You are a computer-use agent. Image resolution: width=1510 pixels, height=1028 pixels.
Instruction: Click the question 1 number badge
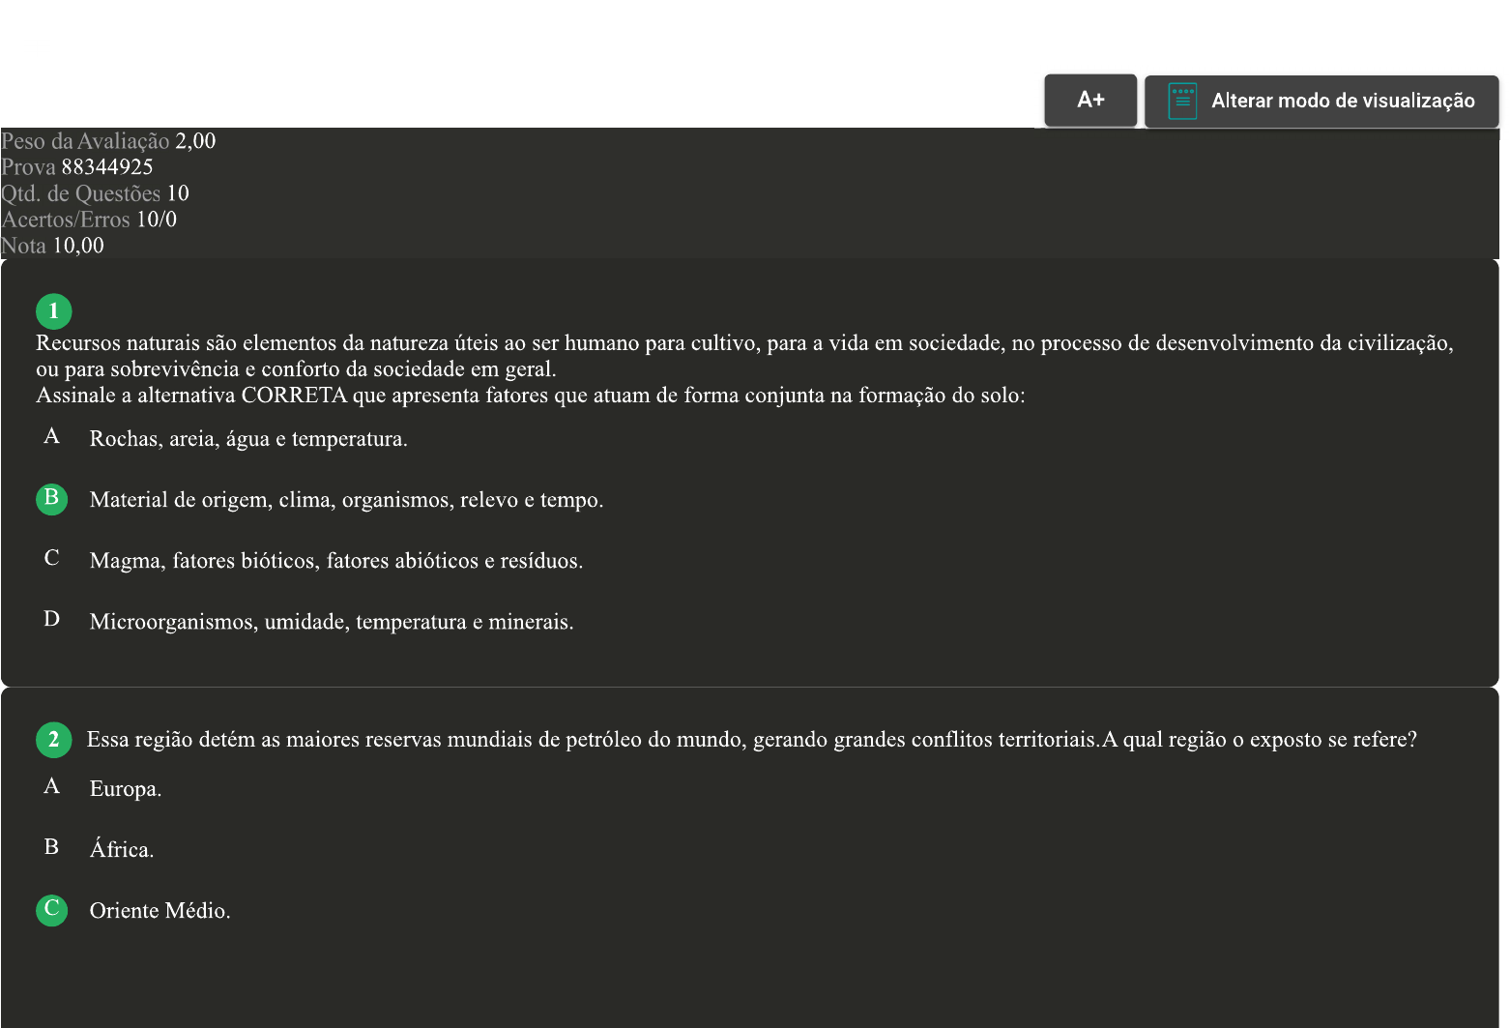pyautogui.click(x=53, y=310)
